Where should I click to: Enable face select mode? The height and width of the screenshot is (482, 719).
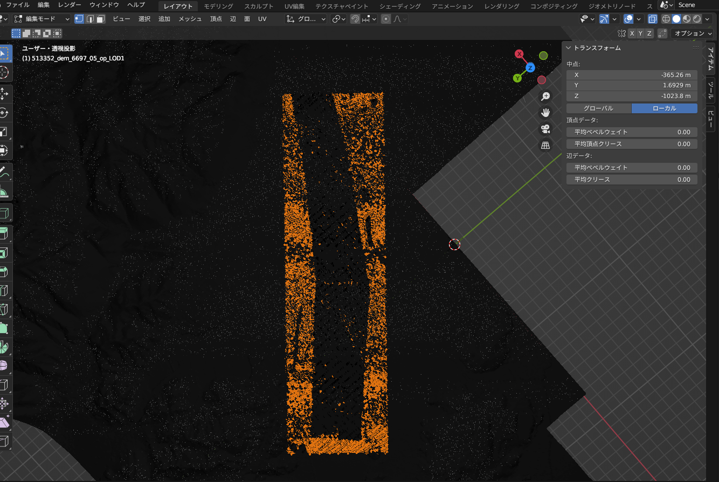(x=101, y=19)
